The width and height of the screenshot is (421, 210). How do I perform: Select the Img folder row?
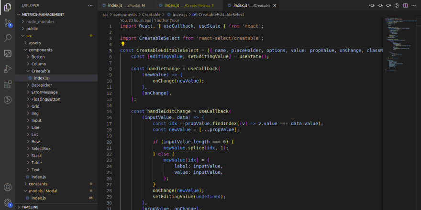pos(57,113)
